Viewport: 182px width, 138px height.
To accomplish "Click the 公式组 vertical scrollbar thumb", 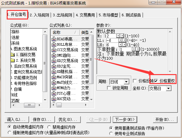I will (45, 63).
